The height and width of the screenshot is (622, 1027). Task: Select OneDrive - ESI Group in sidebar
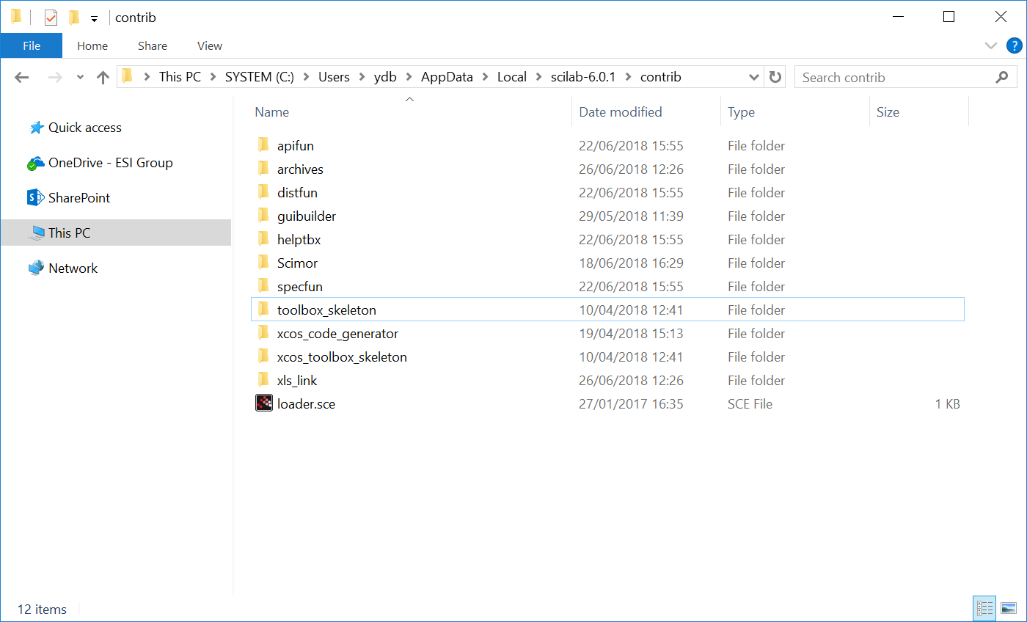pyautogui.click(x=111, y=163)
